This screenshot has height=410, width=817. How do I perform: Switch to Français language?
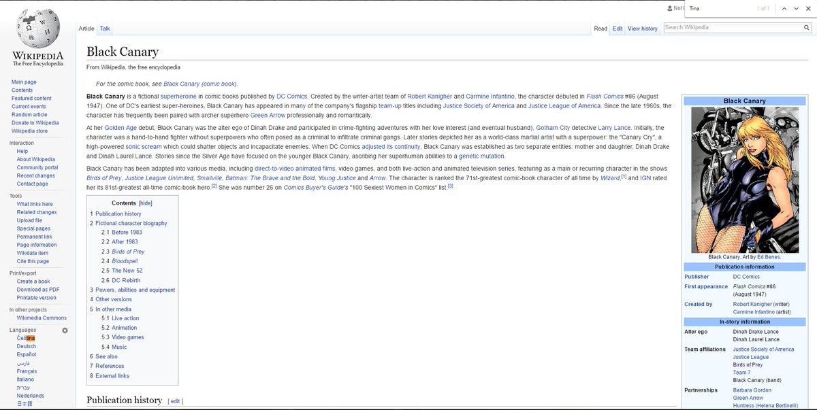(27, 371)
